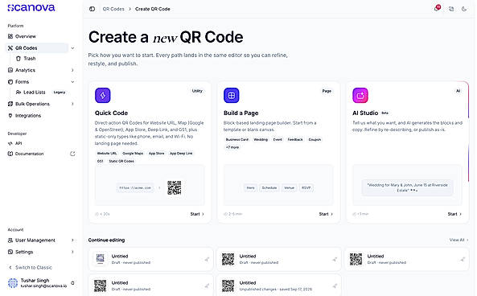Open Lead Lists under Forms
The height and width of the screenshot is (296, 477).
pyautogui.click(x=31, y=92)
